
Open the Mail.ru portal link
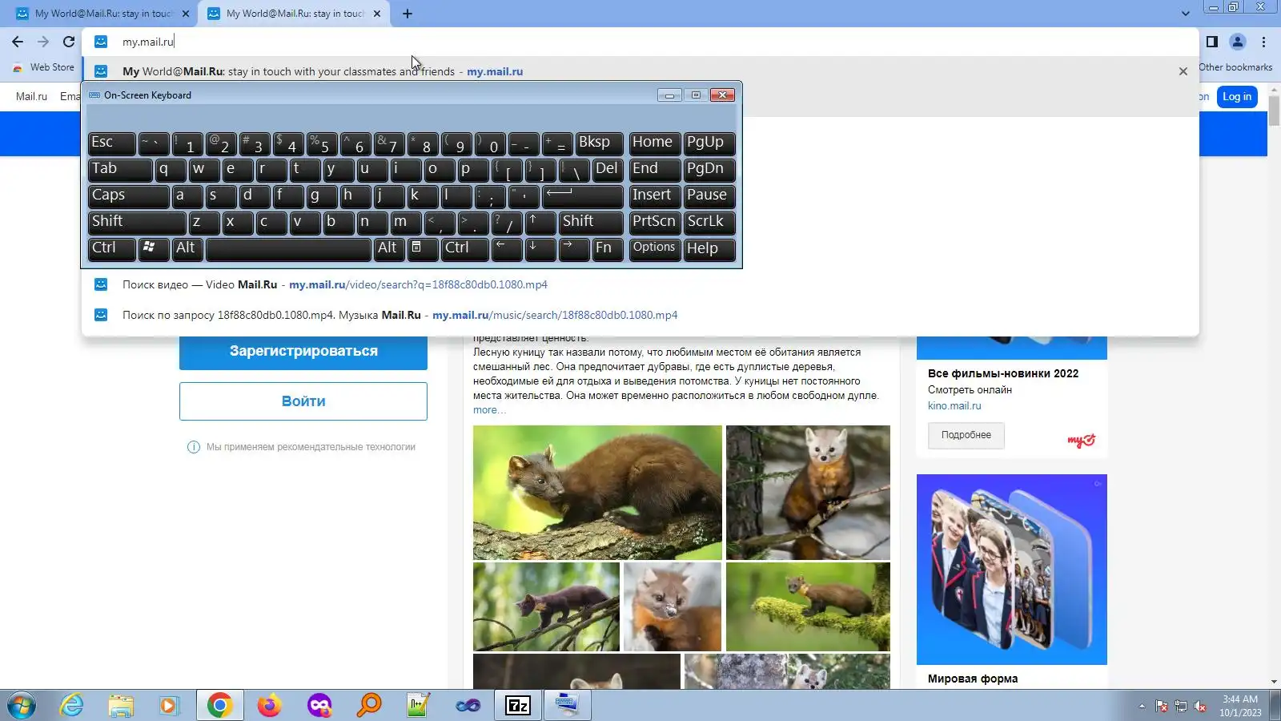pyautogui.click(x=31, y=96)
